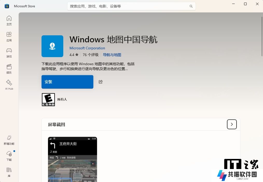The image size is (263, 182).
Task: Share the Windows 地图中国导航 app
Action: (101, 82)
